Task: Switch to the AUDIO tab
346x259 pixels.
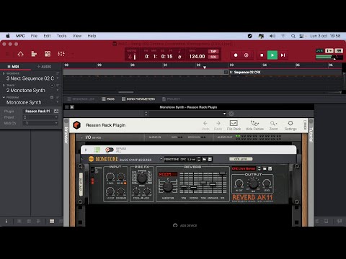Action: pos(45,66)
